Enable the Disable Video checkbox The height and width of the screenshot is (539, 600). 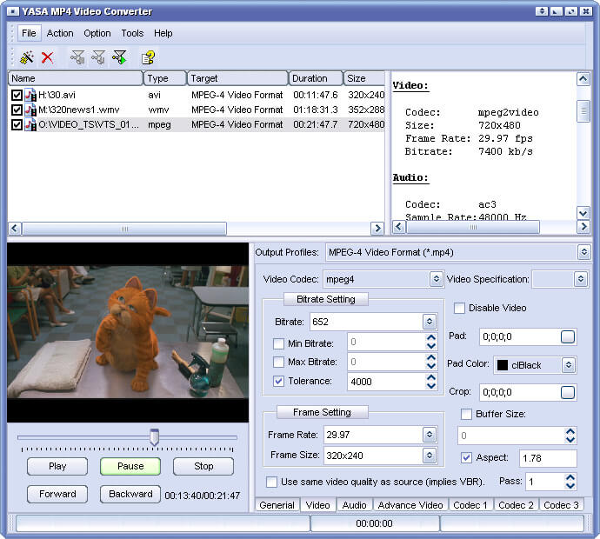[459, 308]
